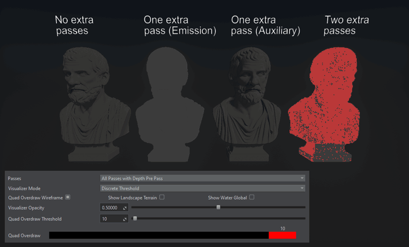Select the Emission pass silhouette bust
Screen dimensions: 409x247
click(x=170, y=104)
